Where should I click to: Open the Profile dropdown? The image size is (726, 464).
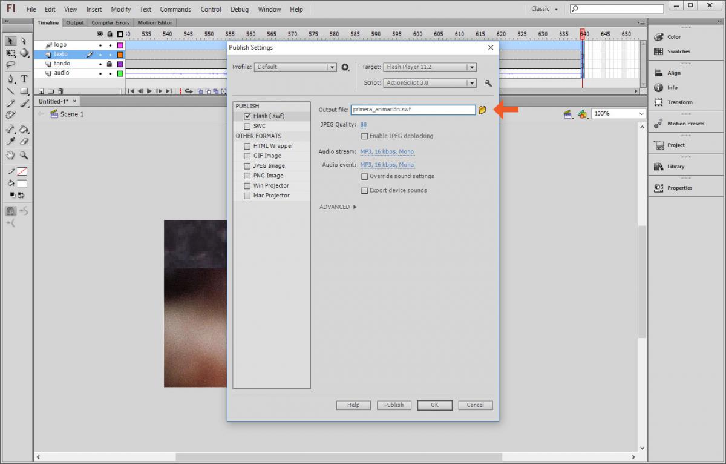[295, 67]
